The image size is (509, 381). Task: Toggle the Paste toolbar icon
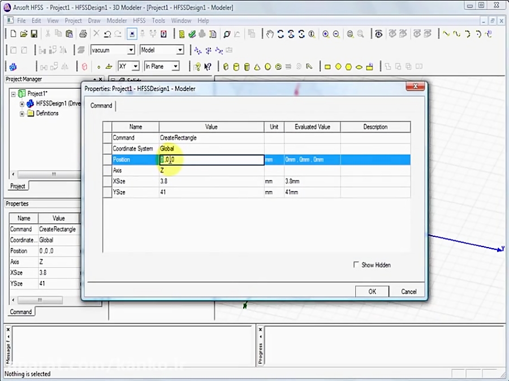[69, 33]
